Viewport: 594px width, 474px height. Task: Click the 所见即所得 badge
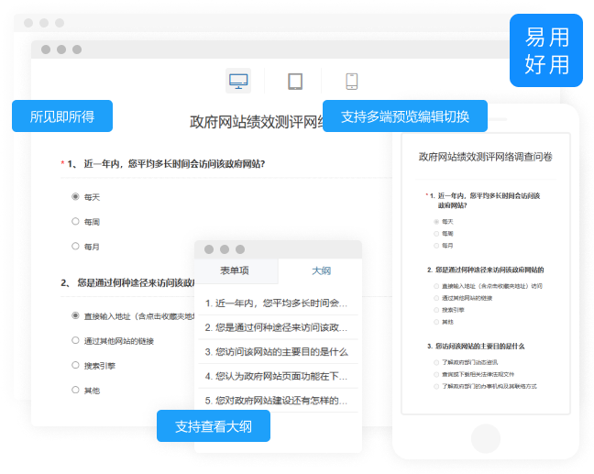(x=62, y=116)
